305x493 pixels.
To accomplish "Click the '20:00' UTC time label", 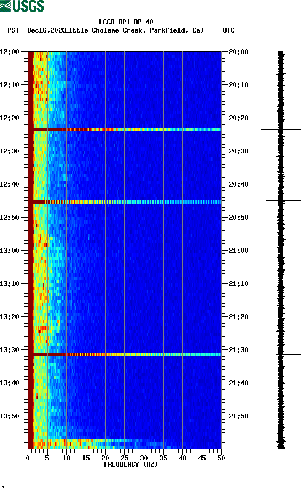I will click(x=239, y=51).
